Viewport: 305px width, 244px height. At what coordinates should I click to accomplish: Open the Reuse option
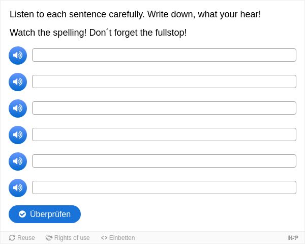22,238
